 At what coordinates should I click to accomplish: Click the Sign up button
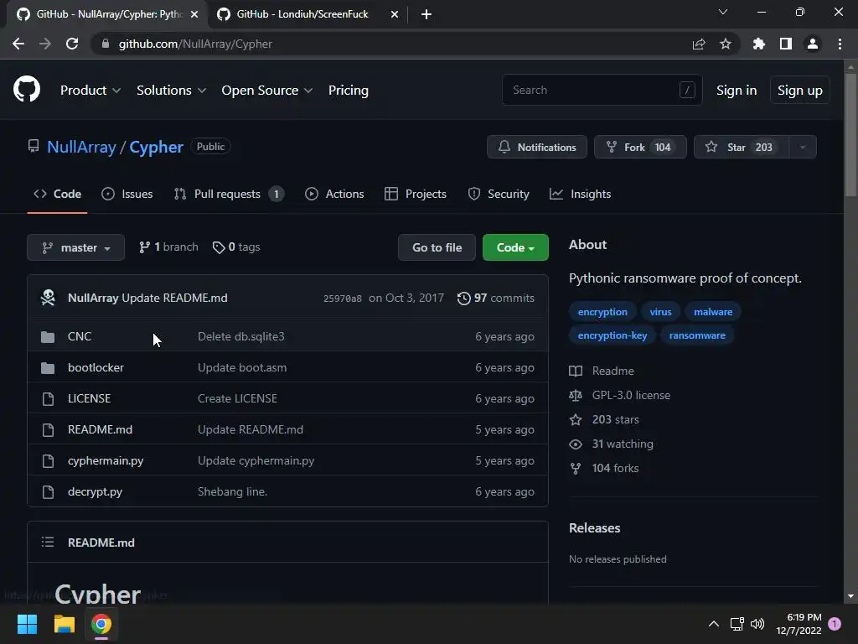800,91
